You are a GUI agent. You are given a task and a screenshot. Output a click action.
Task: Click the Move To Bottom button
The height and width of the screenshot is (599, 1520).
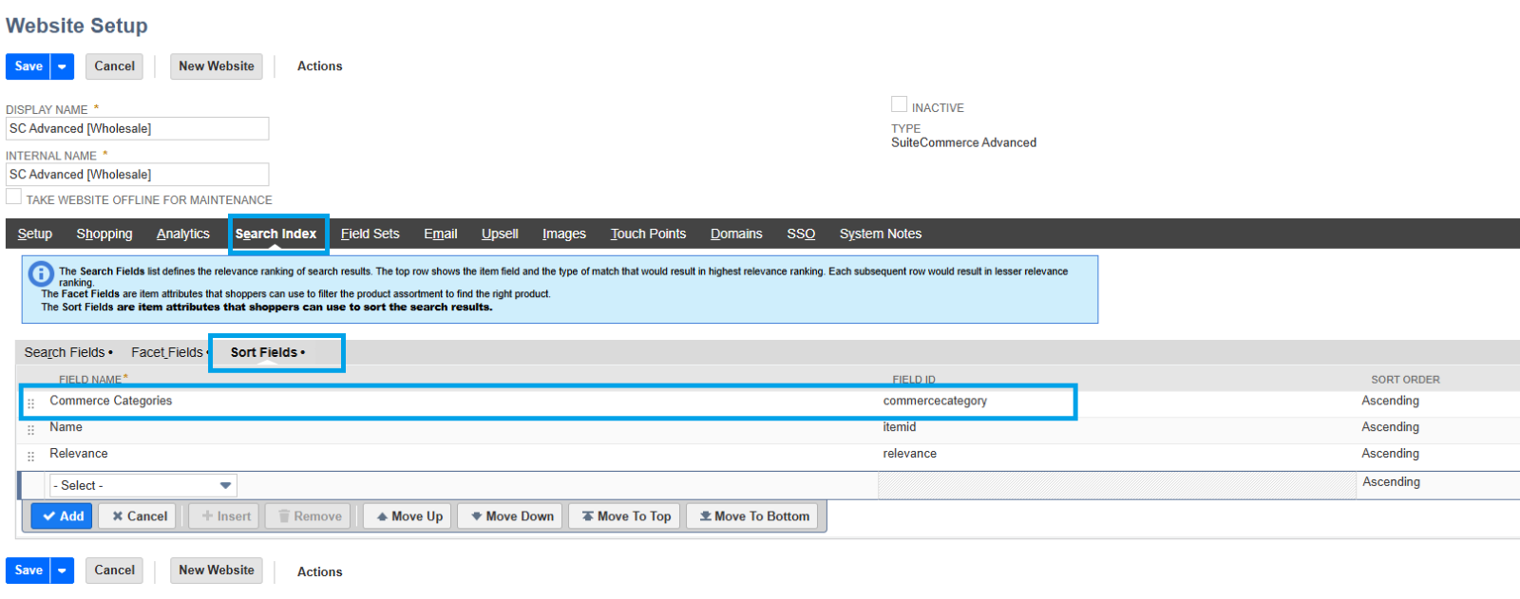754,516
